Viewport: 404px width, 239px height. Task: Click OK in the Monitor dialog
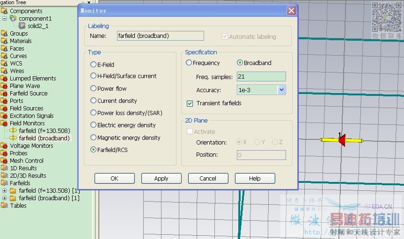[114, 178]
